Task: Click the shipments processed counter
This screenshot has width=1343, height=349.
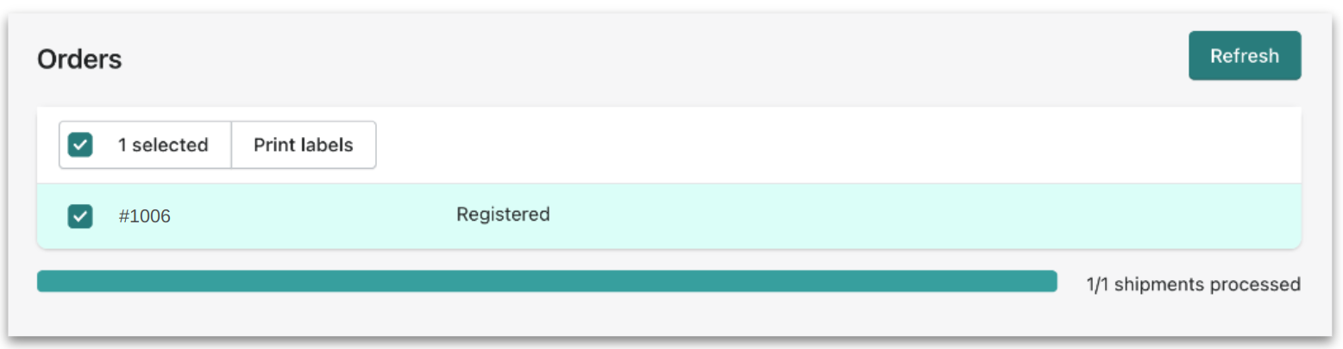Action: (x=1193, y=284)
